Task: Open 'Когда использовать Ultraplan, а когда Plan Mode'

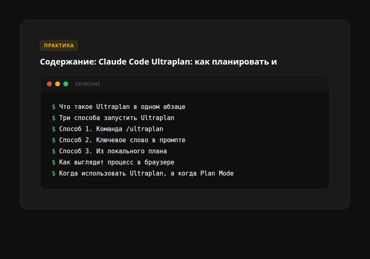Action: tap(146, 173)
